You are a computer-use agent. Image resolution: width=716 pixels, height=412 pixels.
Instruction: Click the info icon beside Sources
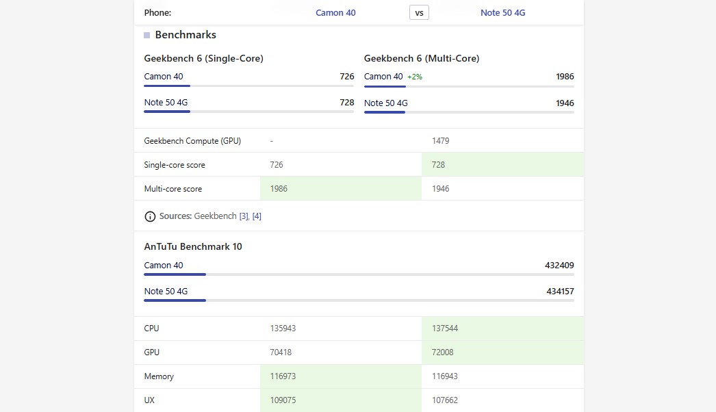[150, 216]
